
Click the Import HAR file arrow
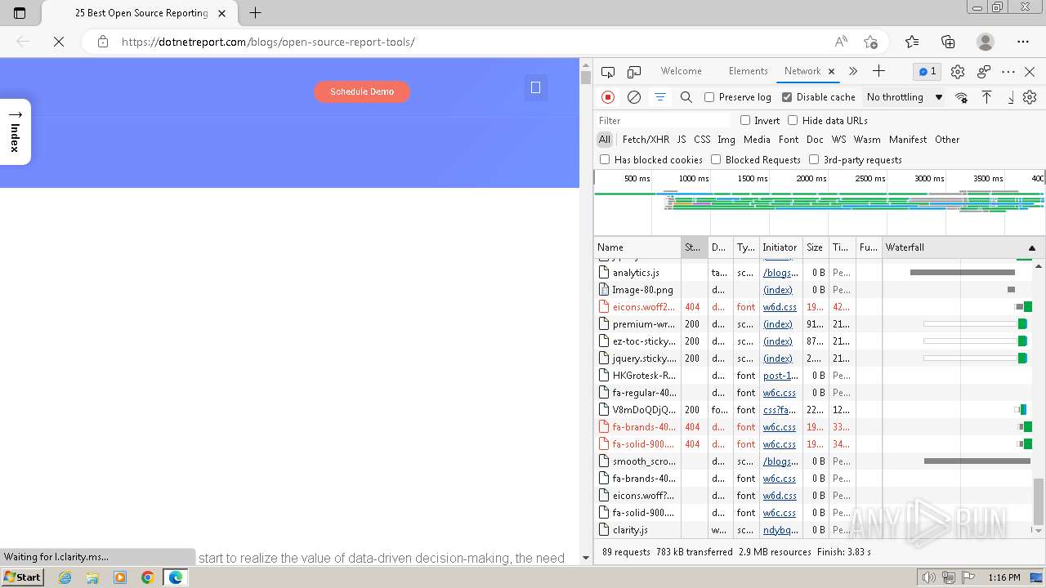point(986,97)
